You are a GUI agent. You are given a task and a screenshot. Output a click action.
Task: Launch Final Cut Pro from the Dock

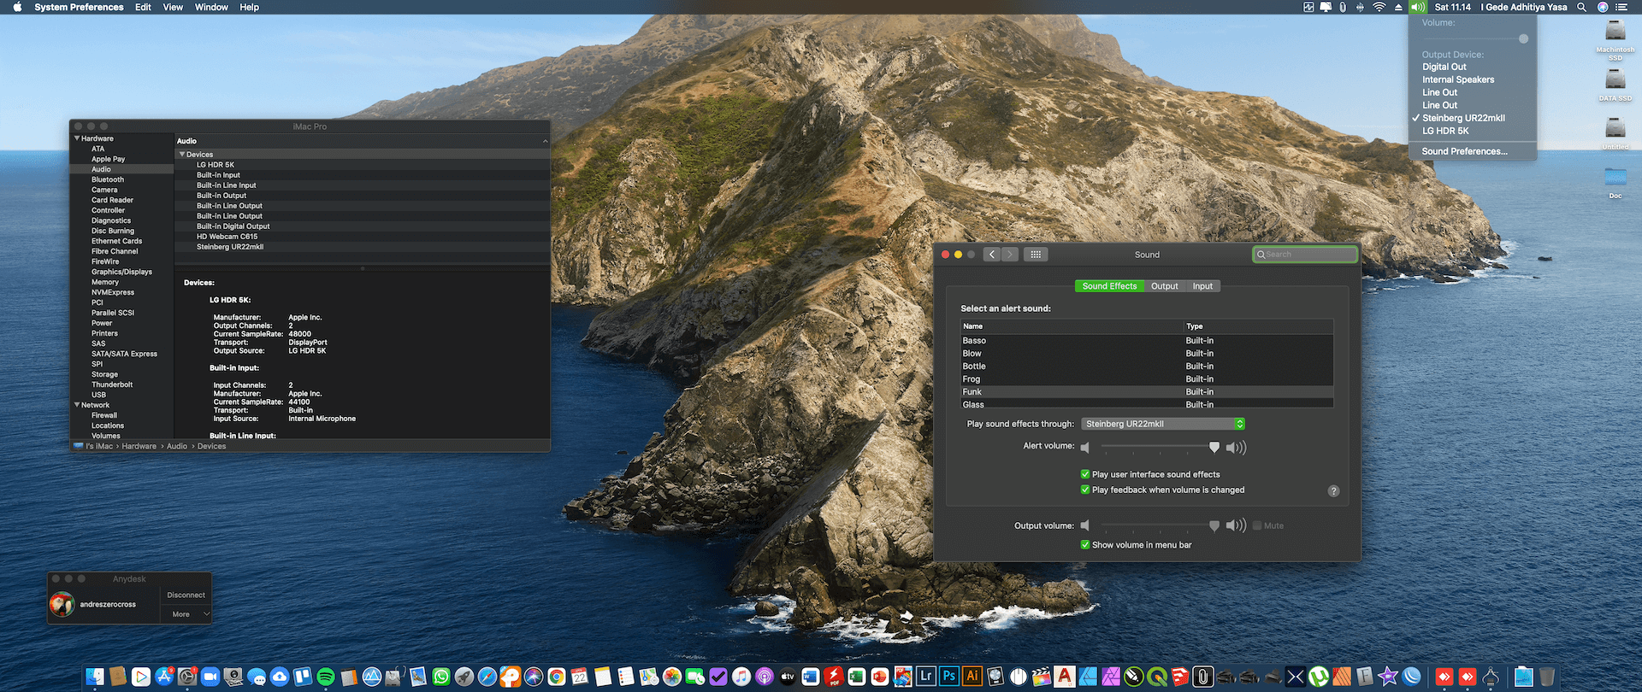point(1042,677)
